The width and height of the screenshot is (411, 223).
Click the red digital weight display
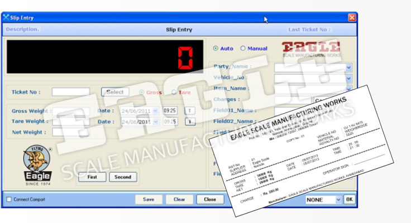click(105, 56)
